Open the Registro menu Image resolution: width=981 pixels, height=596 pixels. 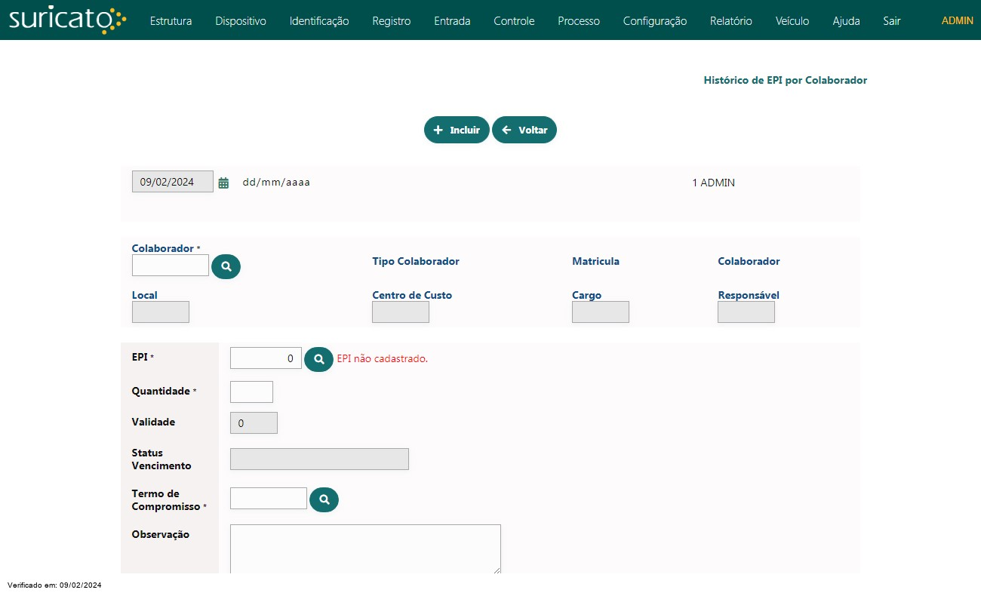392,21
